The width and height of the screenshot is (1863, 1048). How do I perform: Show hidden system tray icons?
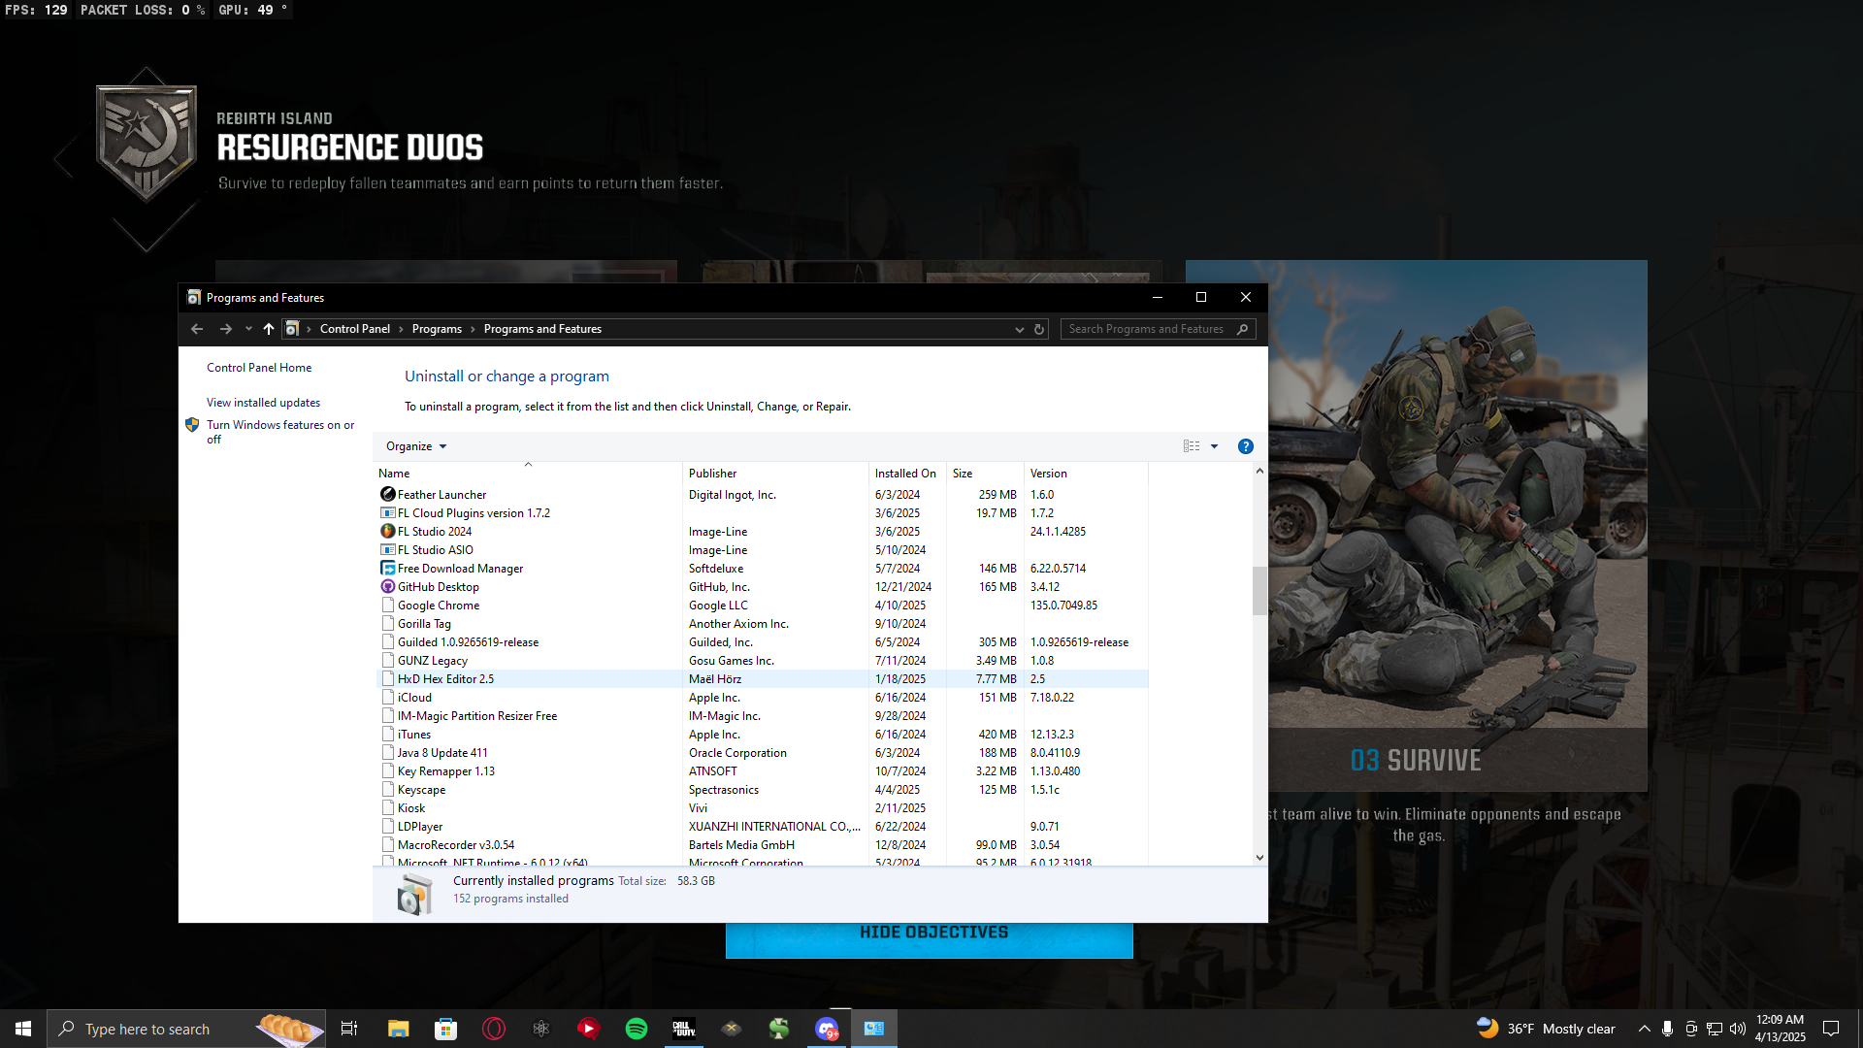click(x=1644, y=1029)
